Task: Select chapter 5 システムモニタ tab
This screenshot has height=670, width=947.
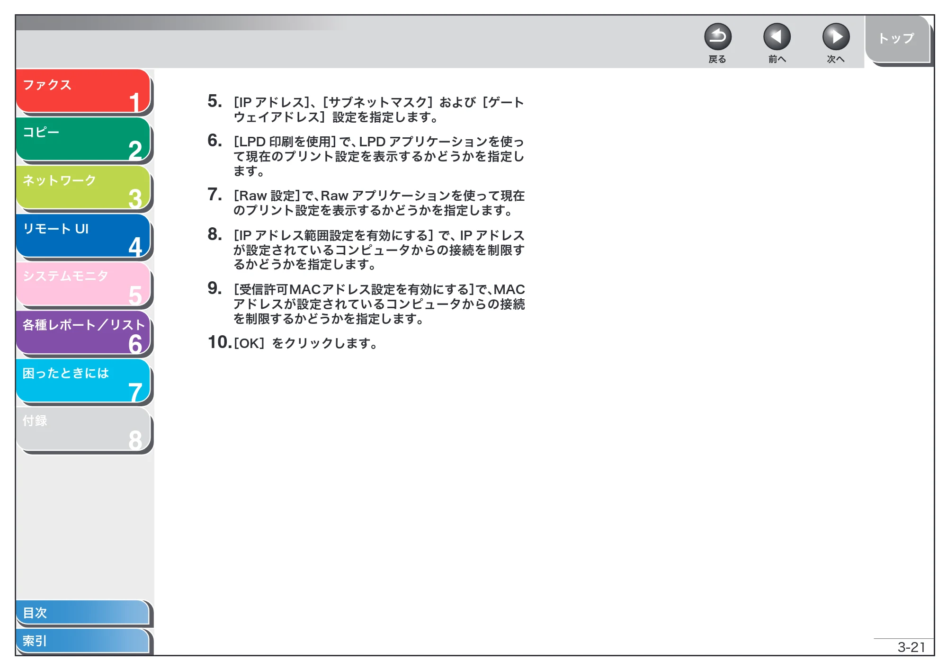Action: pyautogui.click(x=83, y=284)
